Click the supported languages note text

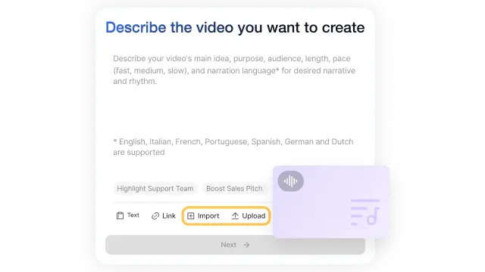tap(233, 147)
